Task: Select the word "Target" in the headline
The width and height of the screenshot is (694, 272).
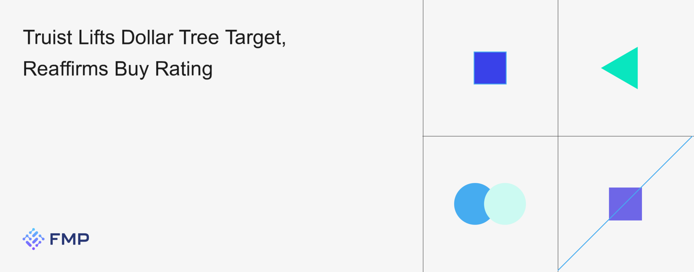Action: tap(254, 37)
